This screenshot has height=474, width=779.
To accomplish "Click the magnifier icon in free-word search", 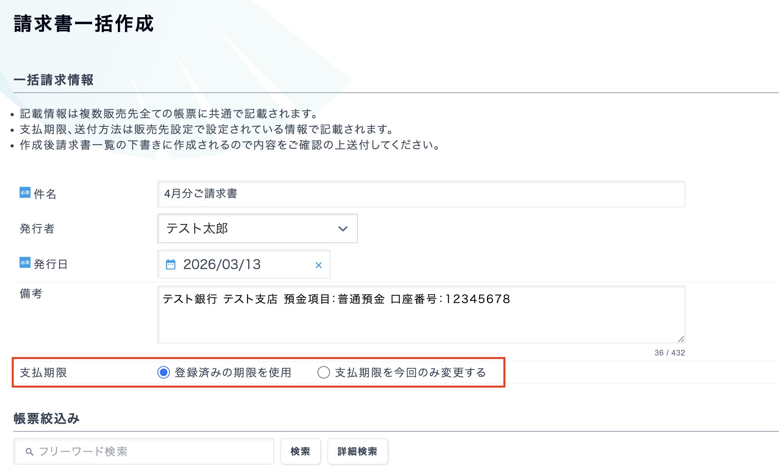I will pos(29,452).
